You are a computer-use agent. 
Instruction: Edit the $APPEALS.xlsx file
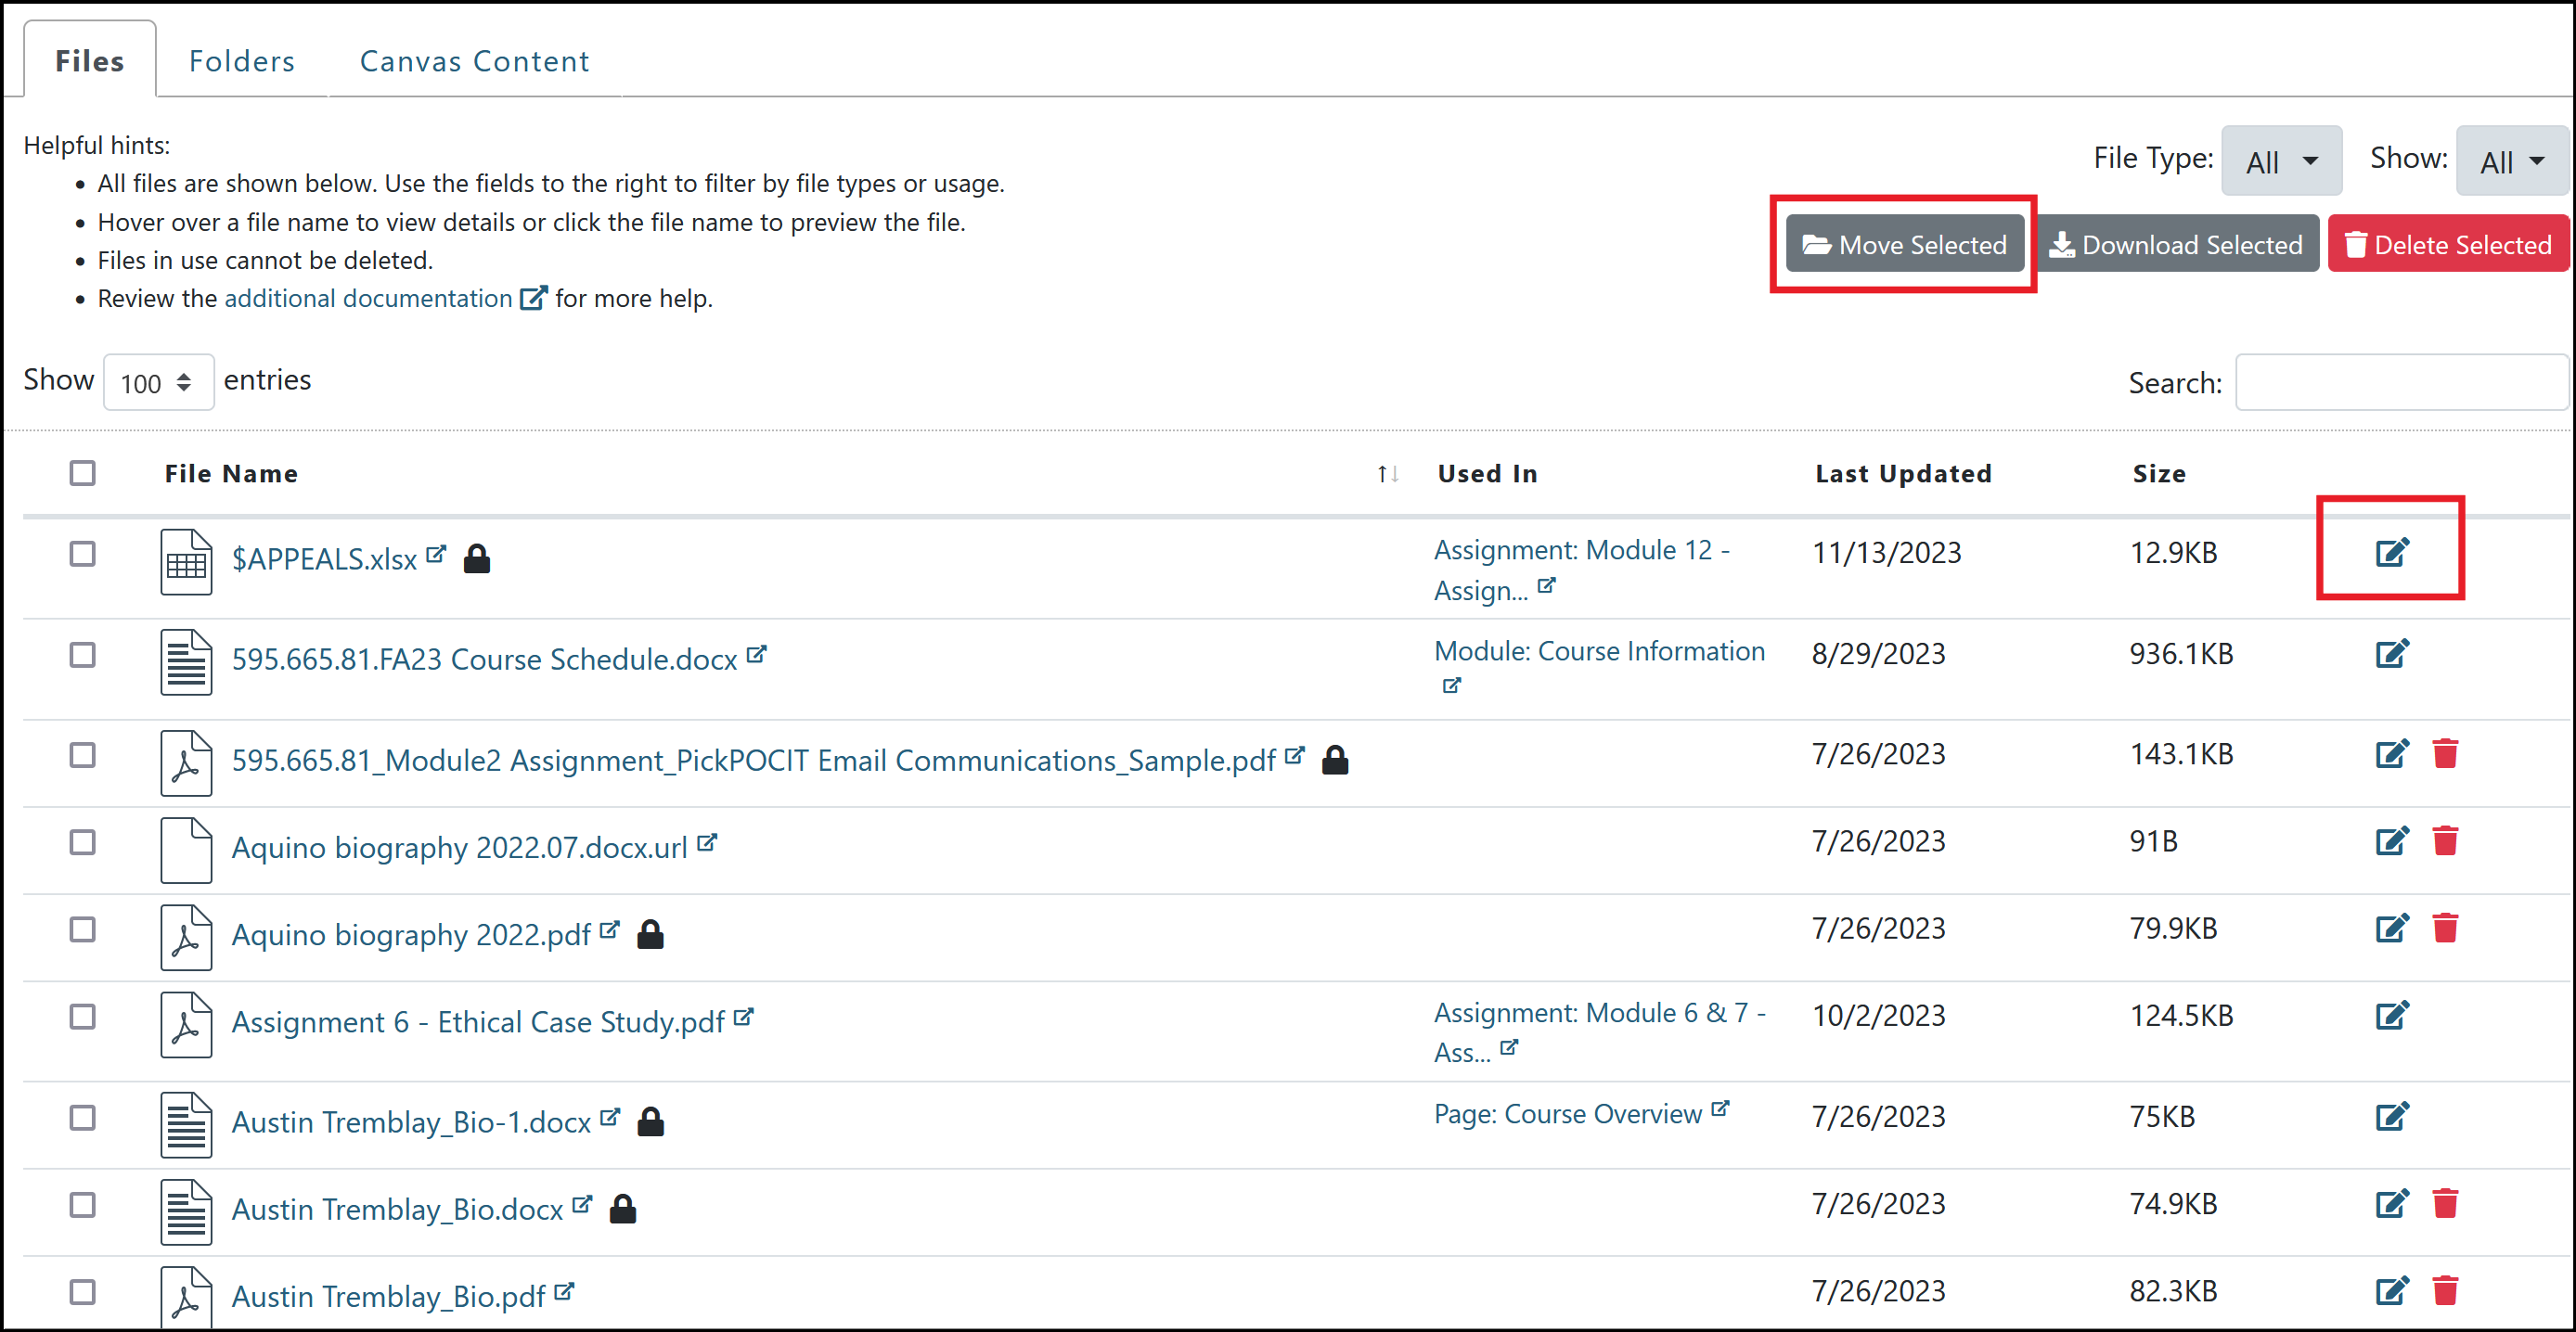[x=2392, y=553]
